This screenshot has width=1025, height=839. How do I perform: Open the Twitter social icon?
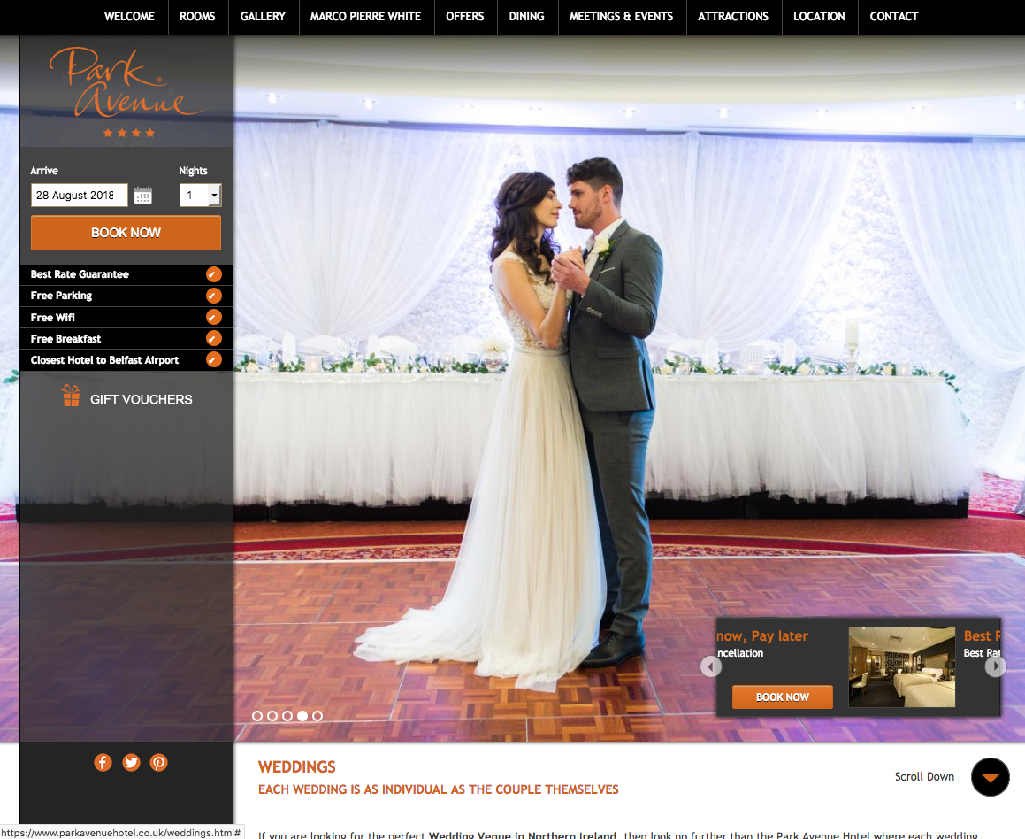pyautogui.click(x=131, y=762)
